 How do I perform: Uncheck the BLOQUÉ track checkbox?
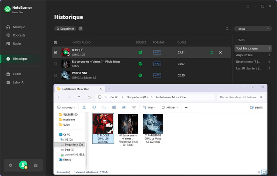tap(55, 52)
